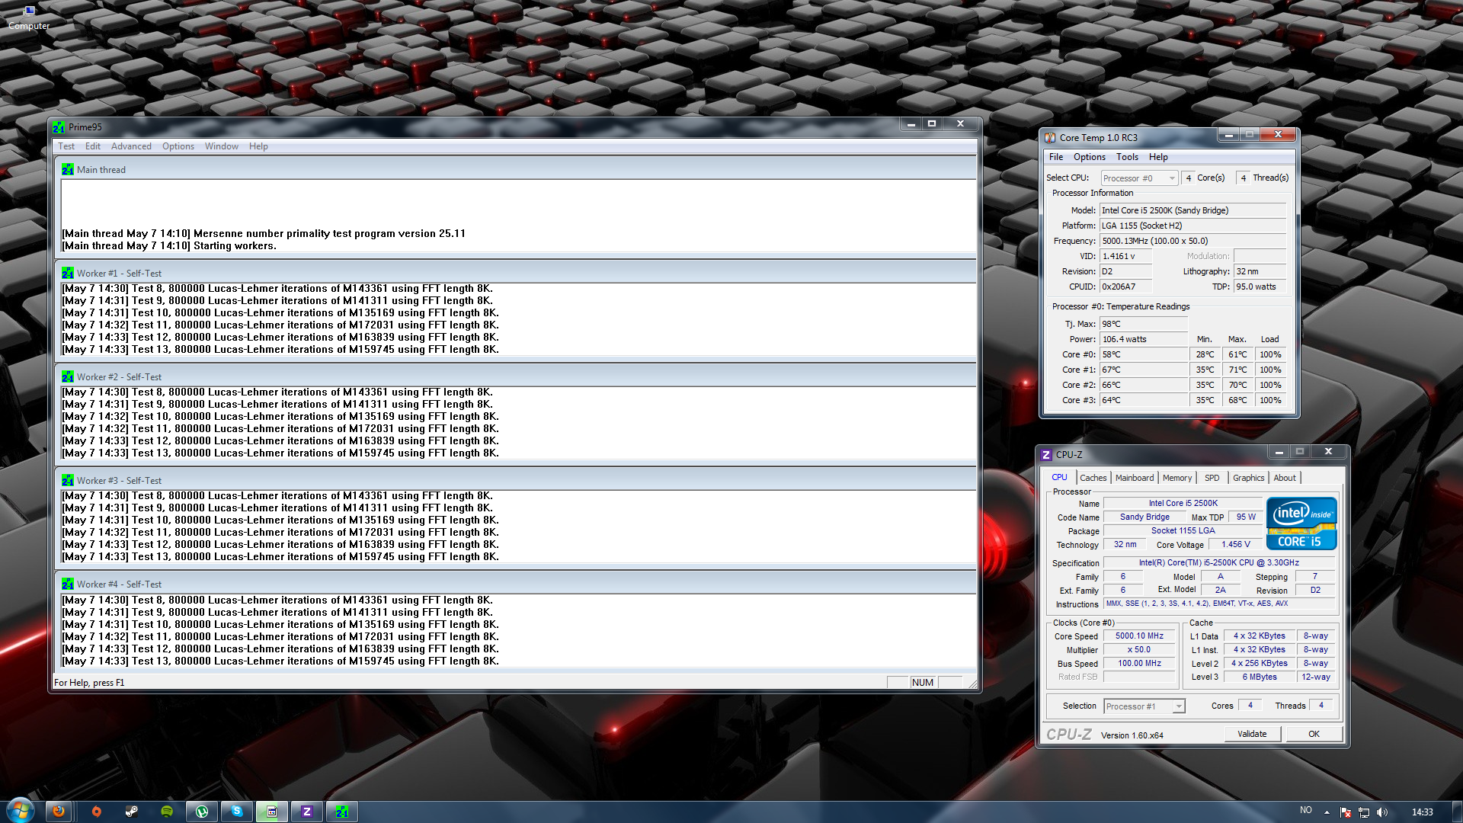Open Spotify from the taskbar
Image resolution: width=1463 pixels, height=823 pixels.
coord(167,812)
